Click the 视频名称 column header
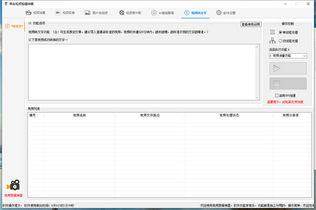Viewport: 316px width, 210px height. pyautogui.click(x=80, y=116)
